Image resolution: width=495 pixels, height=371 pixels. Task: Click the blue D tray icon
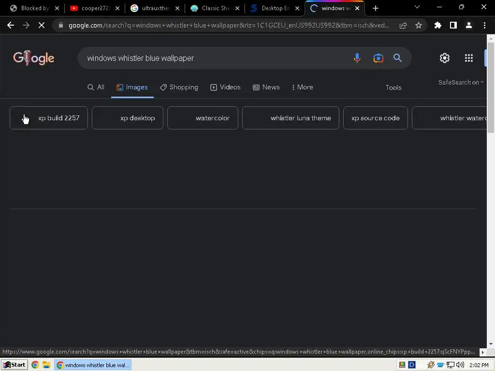pos(412,365)
